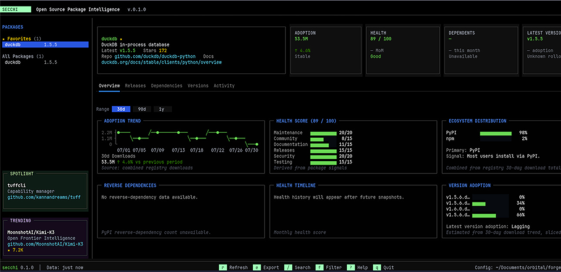Select the 90d range option

pos(142,109)
